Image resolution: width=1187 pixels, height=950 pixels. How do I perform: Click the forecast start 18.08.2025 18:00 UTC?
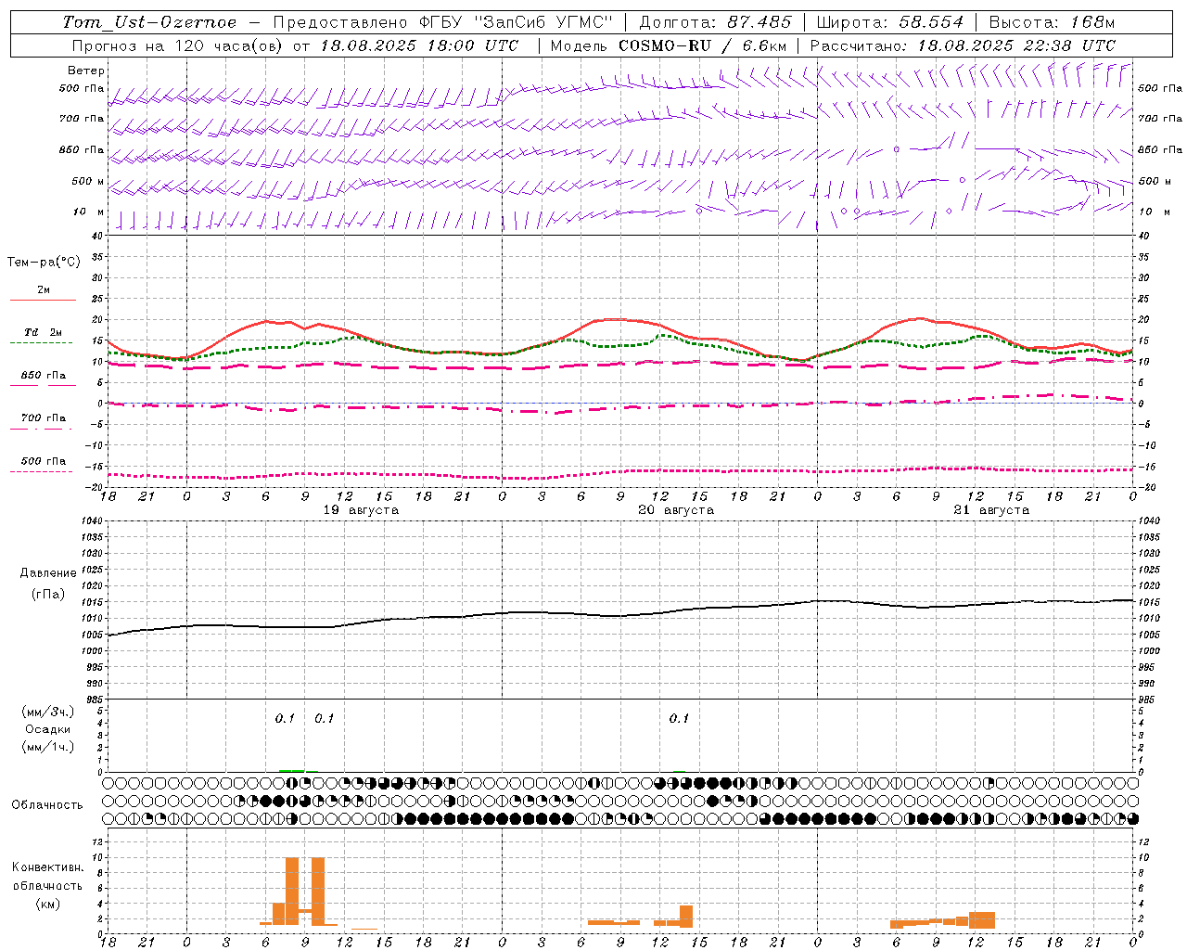(x=419, y=45)
